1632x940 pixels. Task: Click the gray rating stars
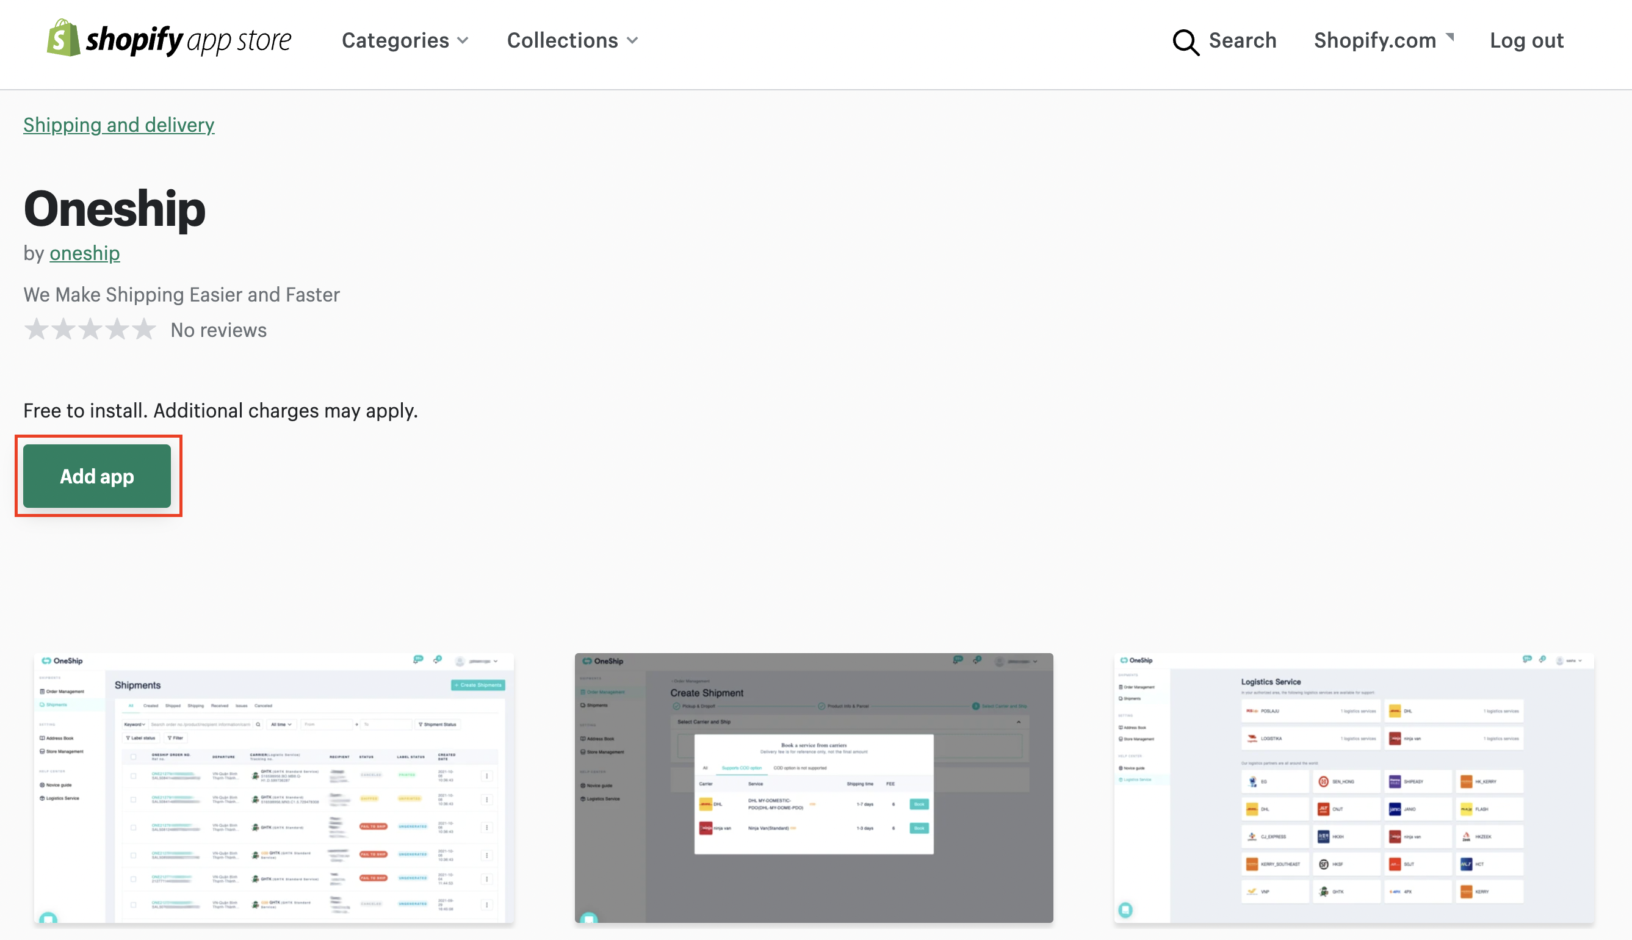coord(90,329)
